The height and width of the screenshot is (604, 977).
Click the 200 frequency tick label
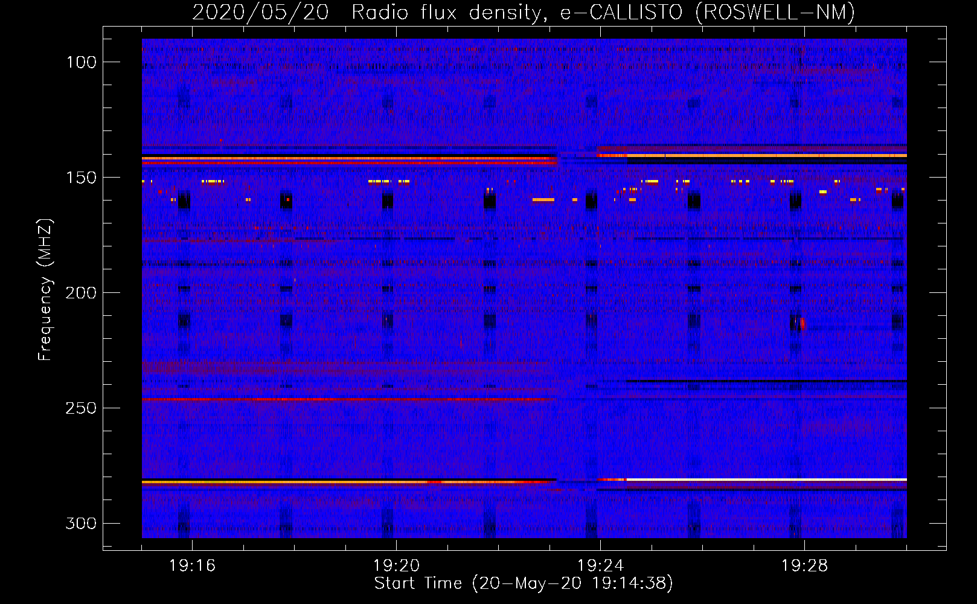tap(81, 293)
